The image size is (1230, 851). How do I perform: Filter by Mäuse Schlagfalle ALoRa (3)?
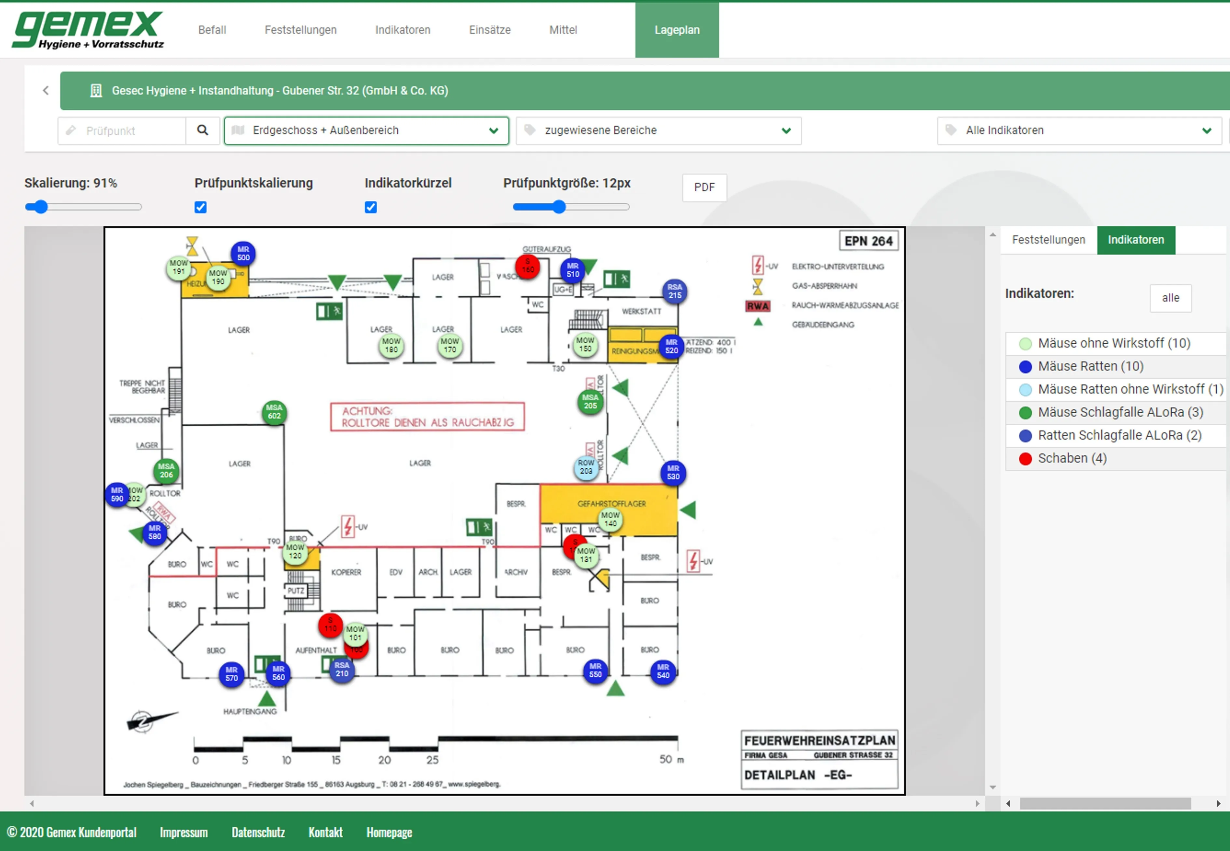tap(1115, 412)
